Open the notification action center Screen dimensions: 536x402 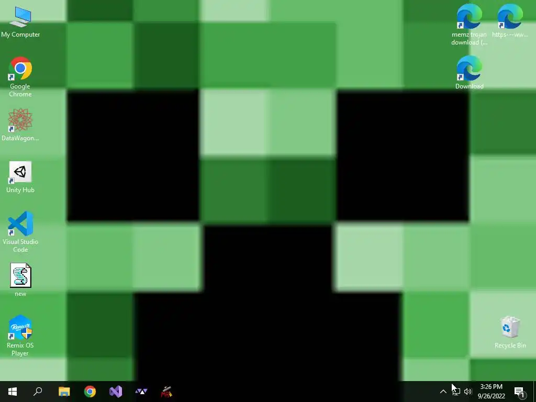click(x=519, y=392)
